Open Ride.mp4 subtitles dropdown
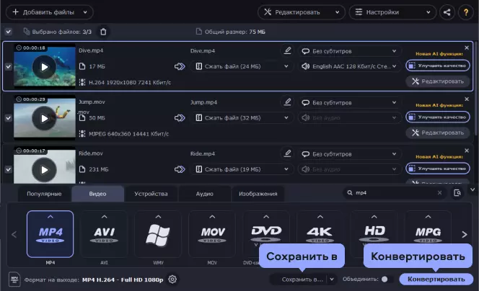479x291 pixels. pyautogui.click(x=349, y=154)
